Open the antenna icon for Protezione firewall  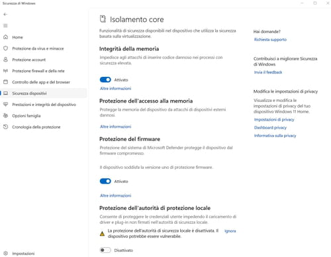[x=6, y=71]
